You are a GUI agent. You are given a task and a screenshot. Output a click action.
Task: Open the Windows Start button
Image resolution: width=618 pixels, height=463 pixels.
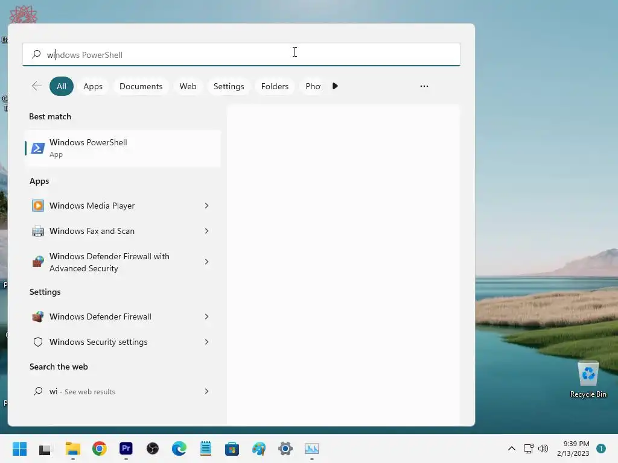(x=19, y=449)
